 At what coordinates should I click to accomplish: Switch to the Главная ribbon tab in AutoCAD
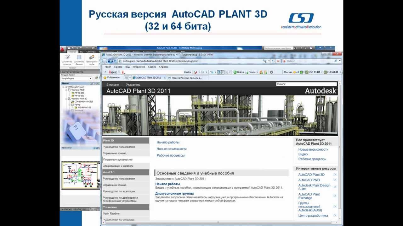click(72, 51)
